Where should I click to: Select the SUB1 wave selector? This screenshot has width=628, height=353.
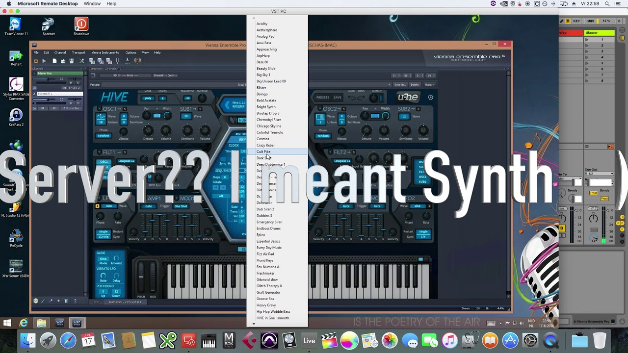pos(186,116)
